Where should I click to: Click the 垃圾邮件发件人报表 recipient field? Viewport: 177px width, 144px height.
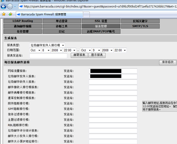point(113,76)
